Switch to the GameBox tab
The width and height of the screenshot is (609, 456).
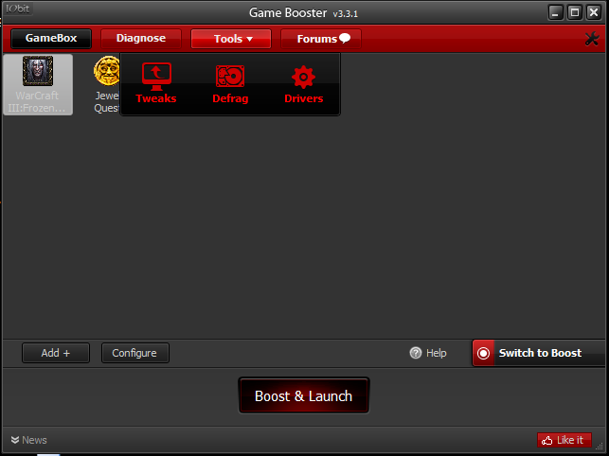[51, 39]
